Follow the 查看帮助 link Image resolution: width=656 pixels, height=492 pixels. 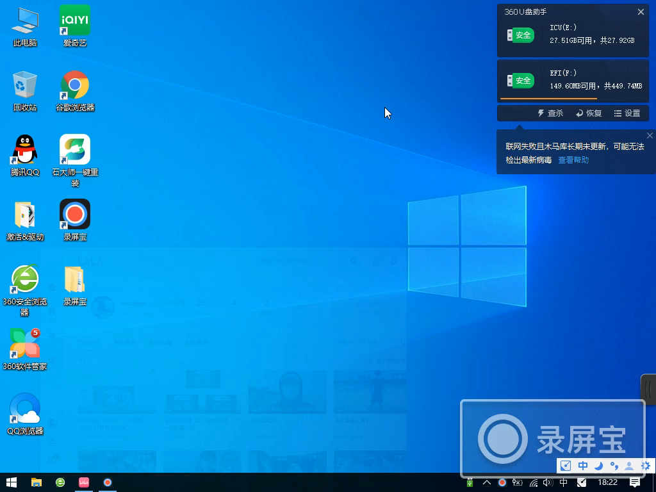click(573, 160)
